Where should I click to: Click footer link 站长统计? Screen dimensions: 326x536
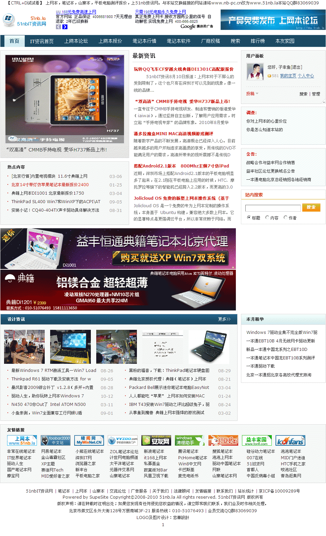(246, 491)
